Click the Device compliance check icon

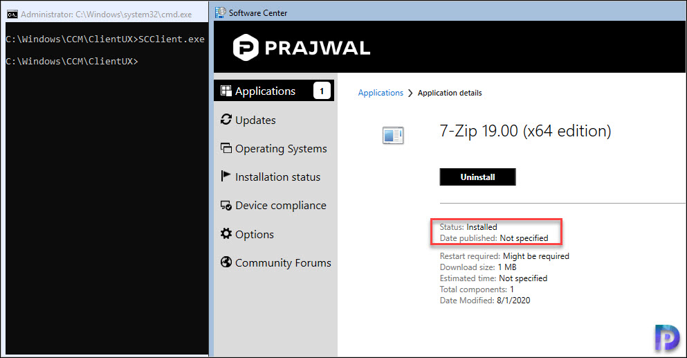(226, 205)
